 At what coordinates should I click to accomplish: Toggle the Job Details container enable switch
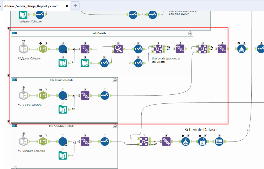[x=15, y=33]
